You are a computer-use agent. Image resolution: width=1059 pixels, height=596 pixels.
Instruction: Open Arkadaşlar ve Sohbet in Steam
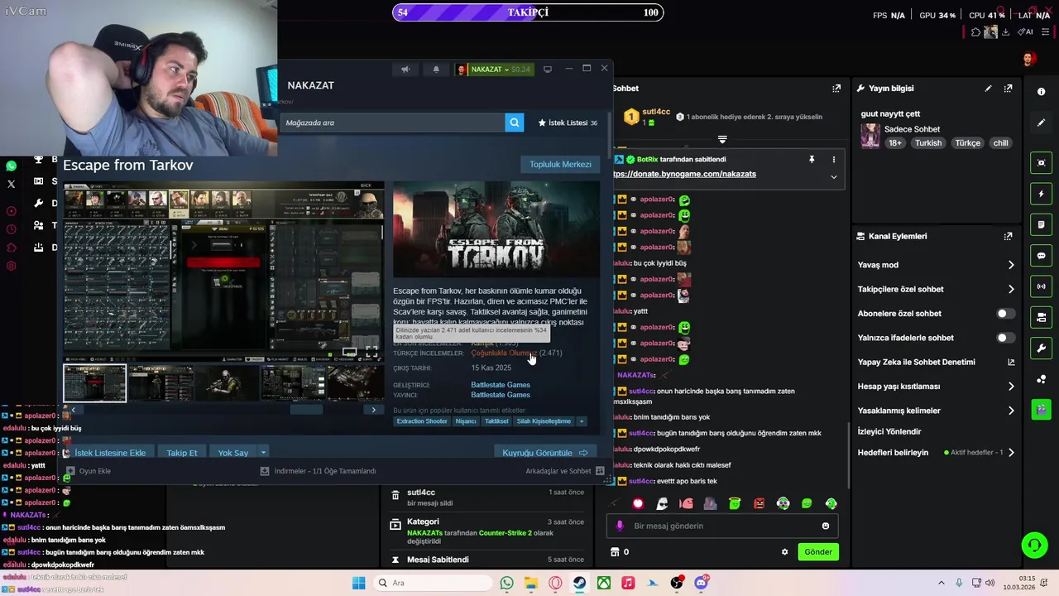pos(565,471)
